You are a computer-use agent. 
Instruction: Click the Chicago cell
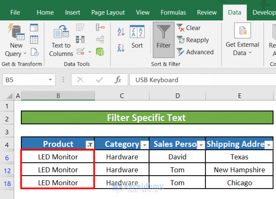239,182
